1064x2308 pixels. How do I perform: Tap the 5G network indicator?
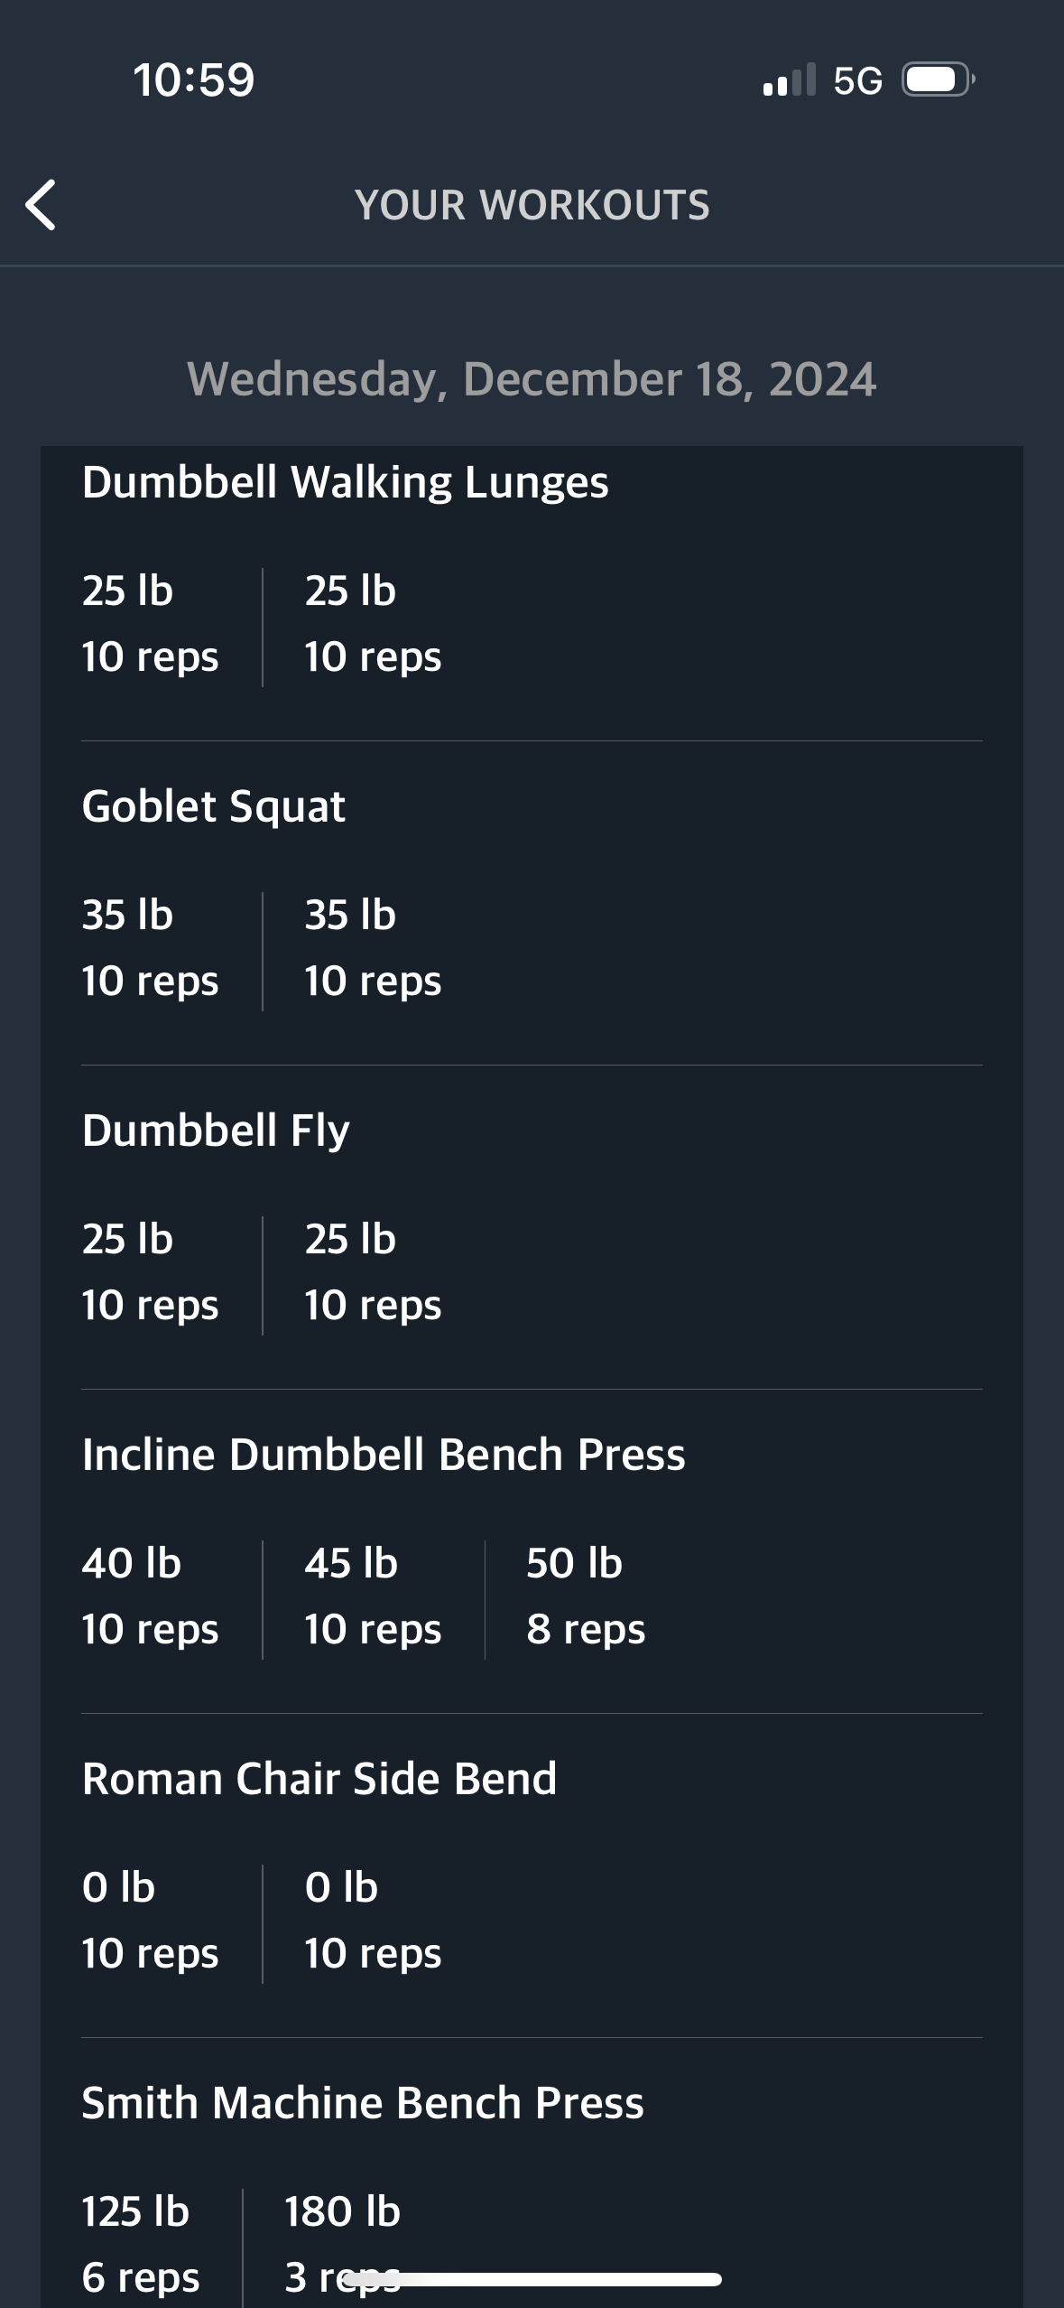pos(857,81)
